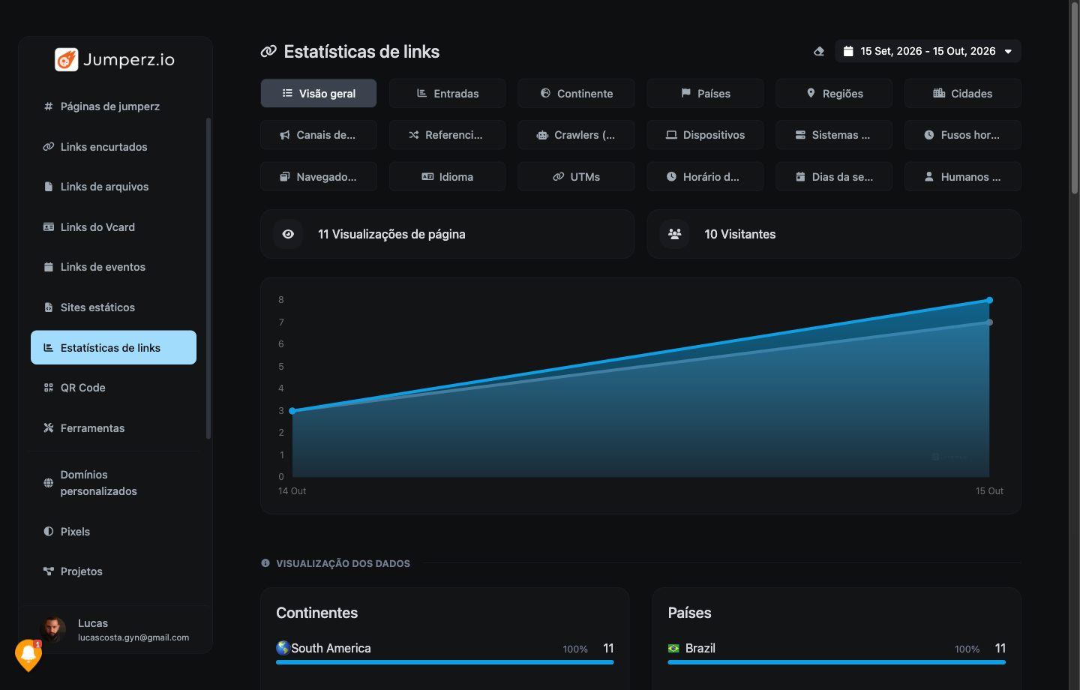Open the Sistemas tab
The image size is (1080, 690).
pos(834,135)
